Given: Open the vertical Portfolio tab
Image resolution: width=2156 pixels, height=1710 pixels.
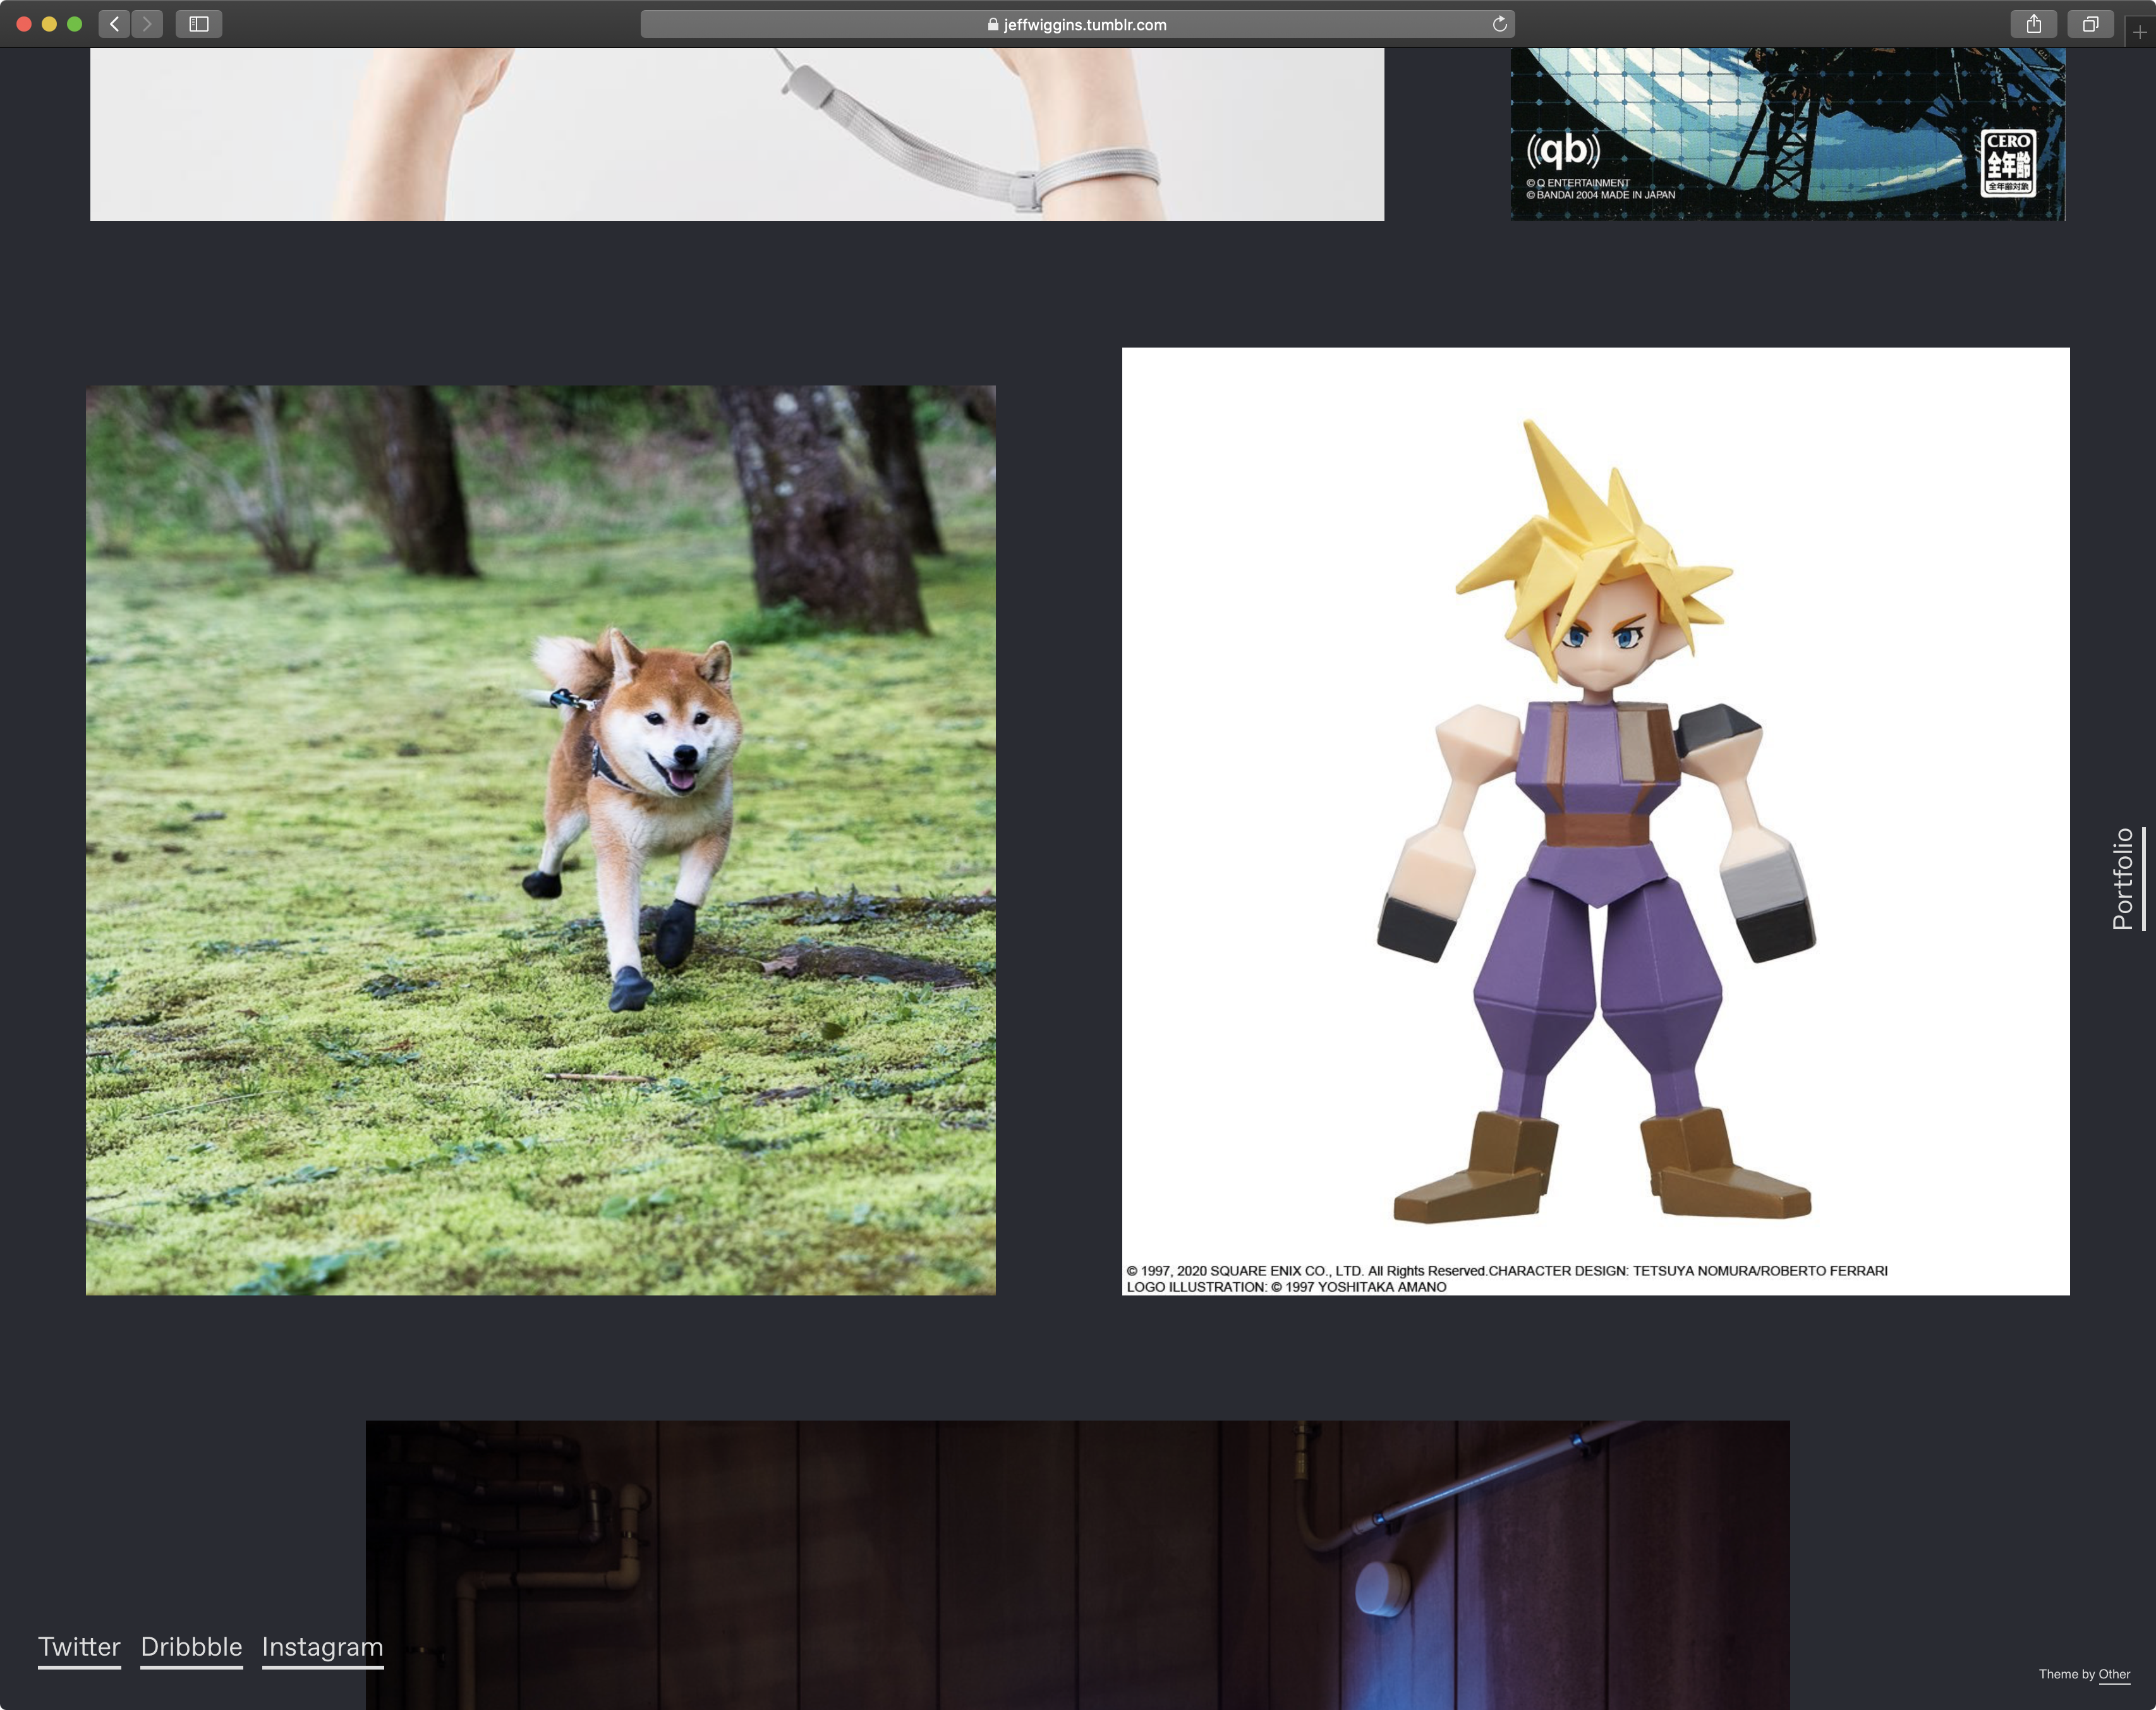Looking at the screenshot, I should point(2123,878).
